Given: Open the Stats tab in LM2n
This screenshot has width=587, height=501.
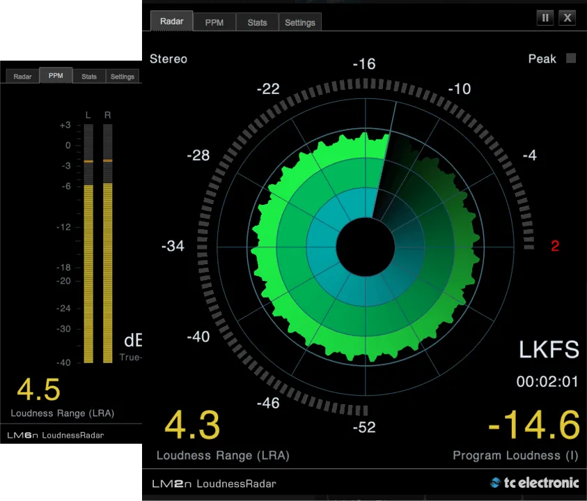Looking at the screenshot, I should coord(256,22).
